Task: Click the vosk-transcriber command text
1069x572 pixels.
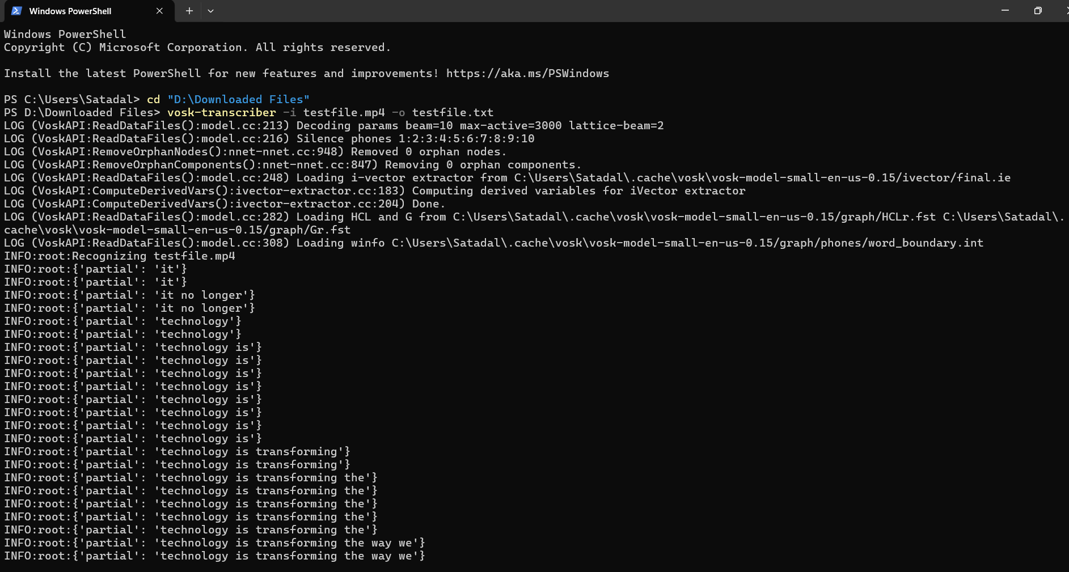Action: 221,112
